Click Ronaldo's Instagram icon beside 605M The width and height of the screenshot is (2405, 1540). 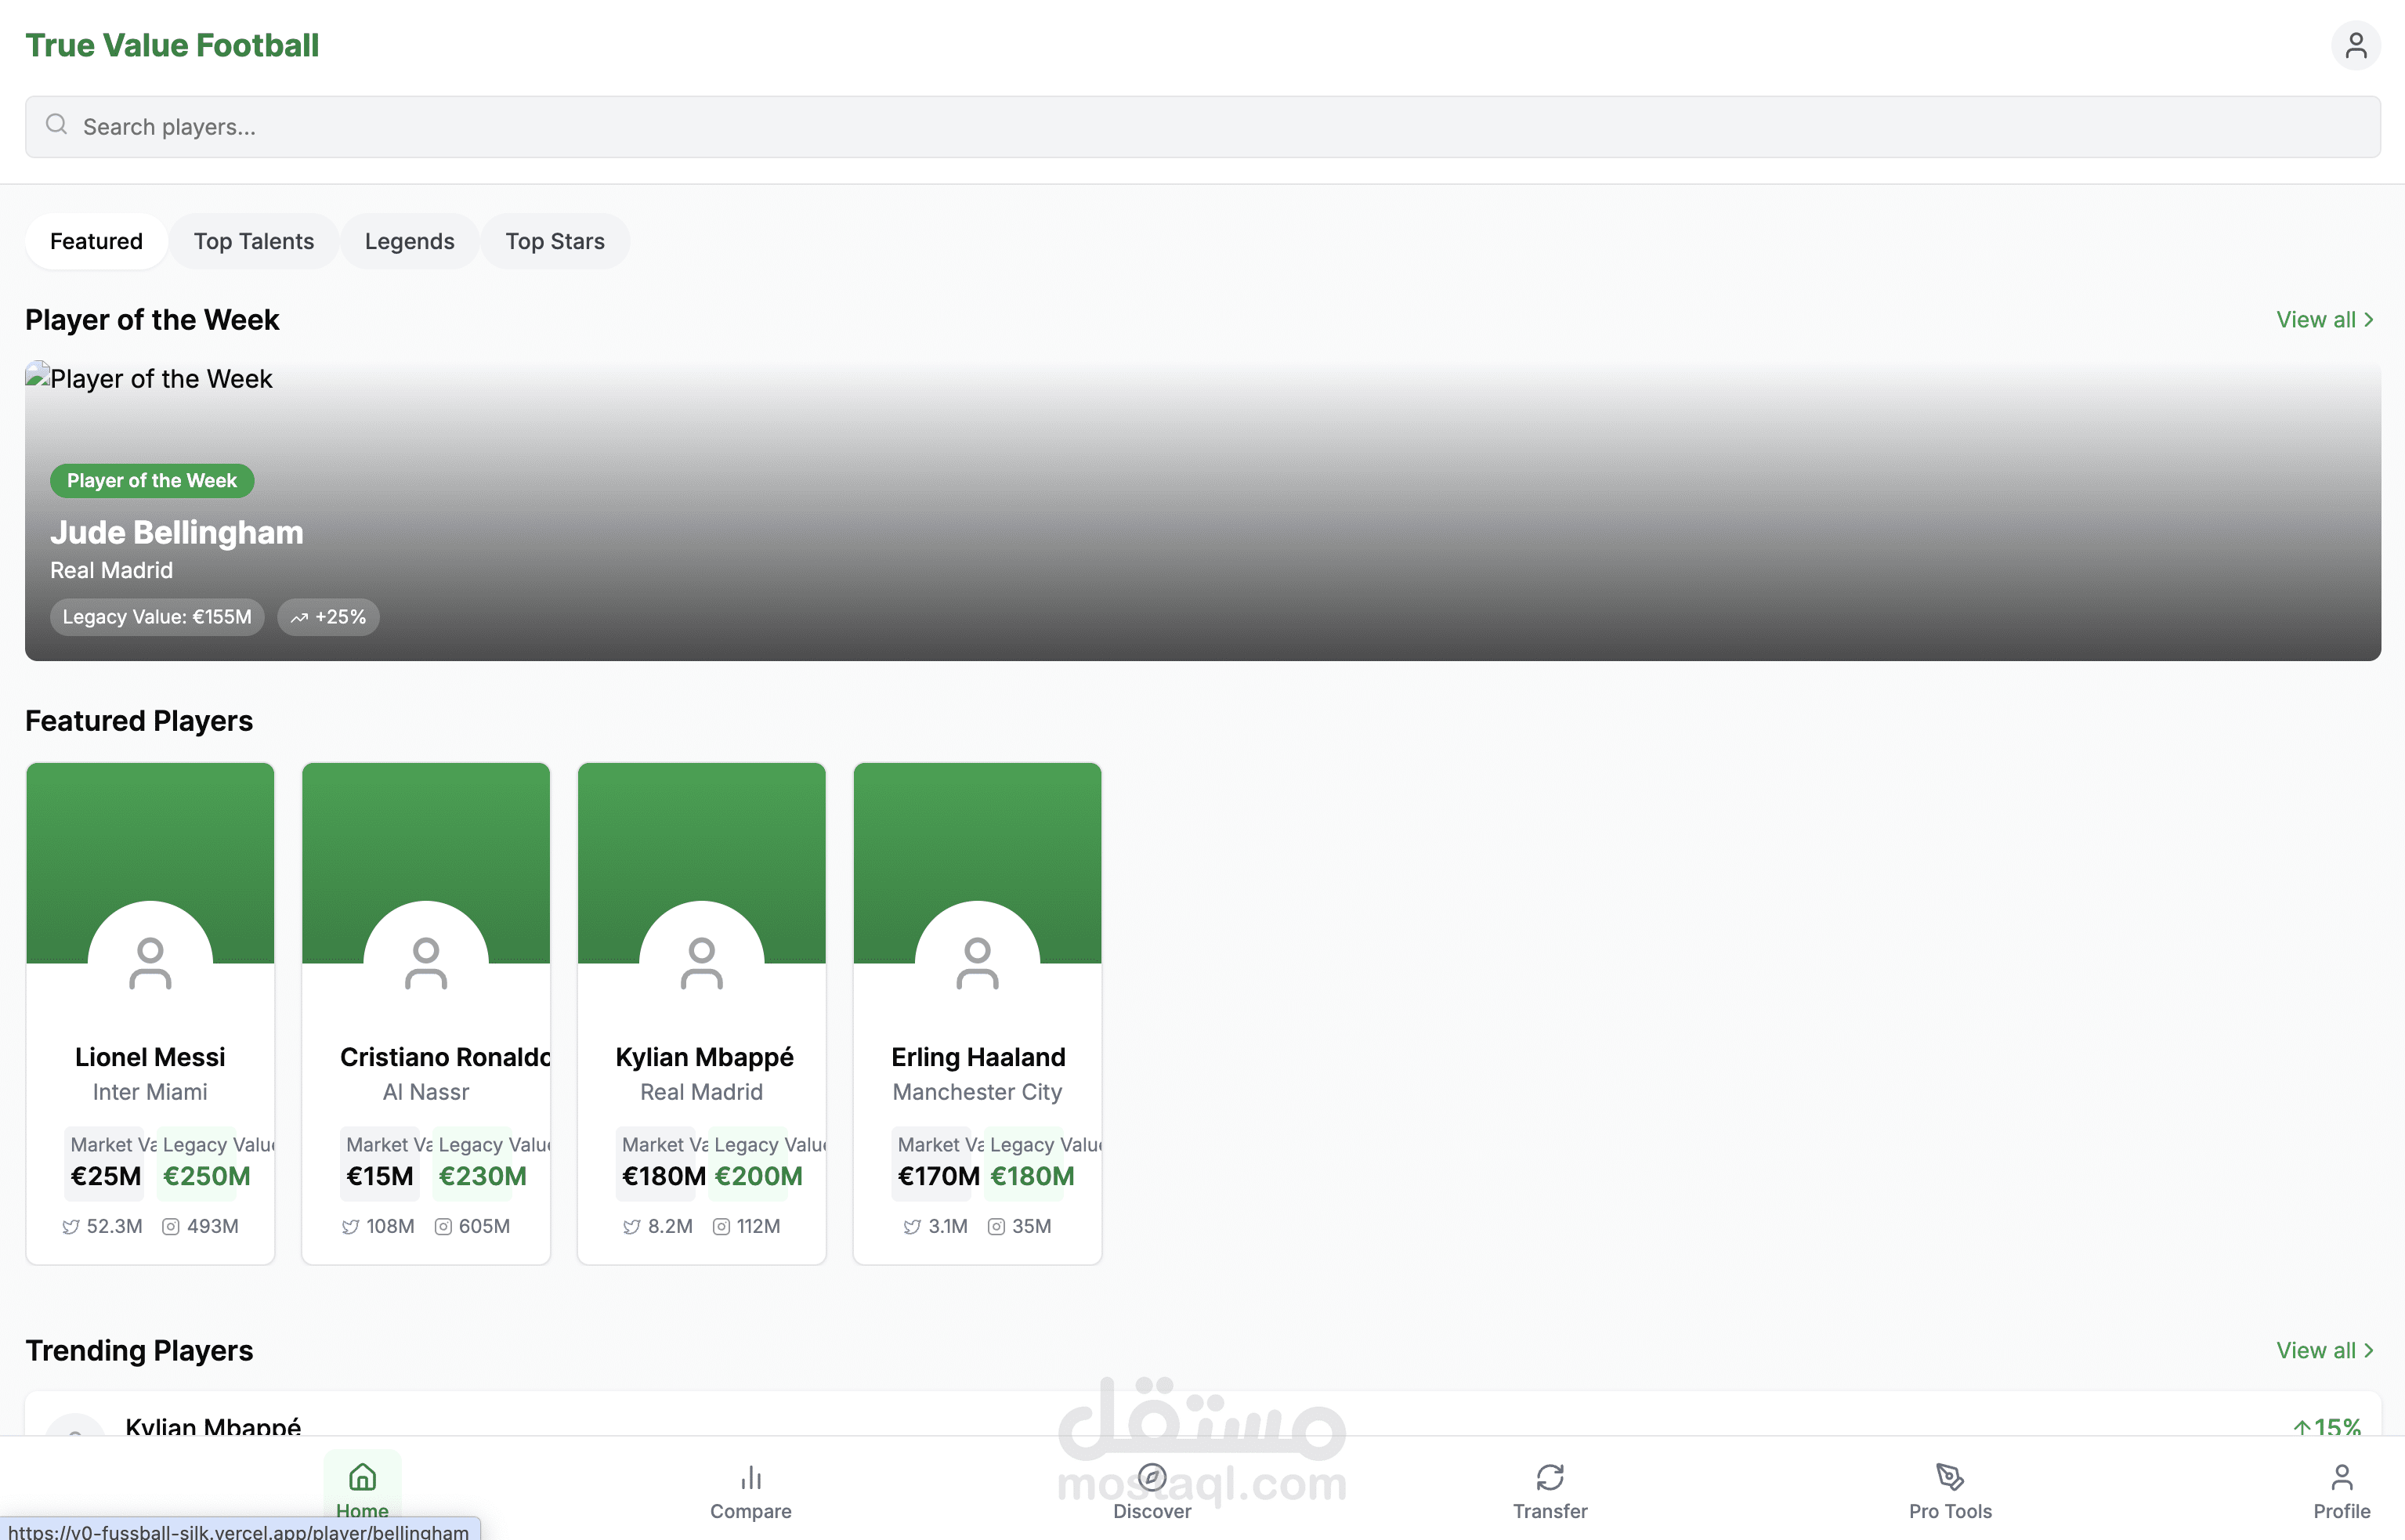(443, 1227)
